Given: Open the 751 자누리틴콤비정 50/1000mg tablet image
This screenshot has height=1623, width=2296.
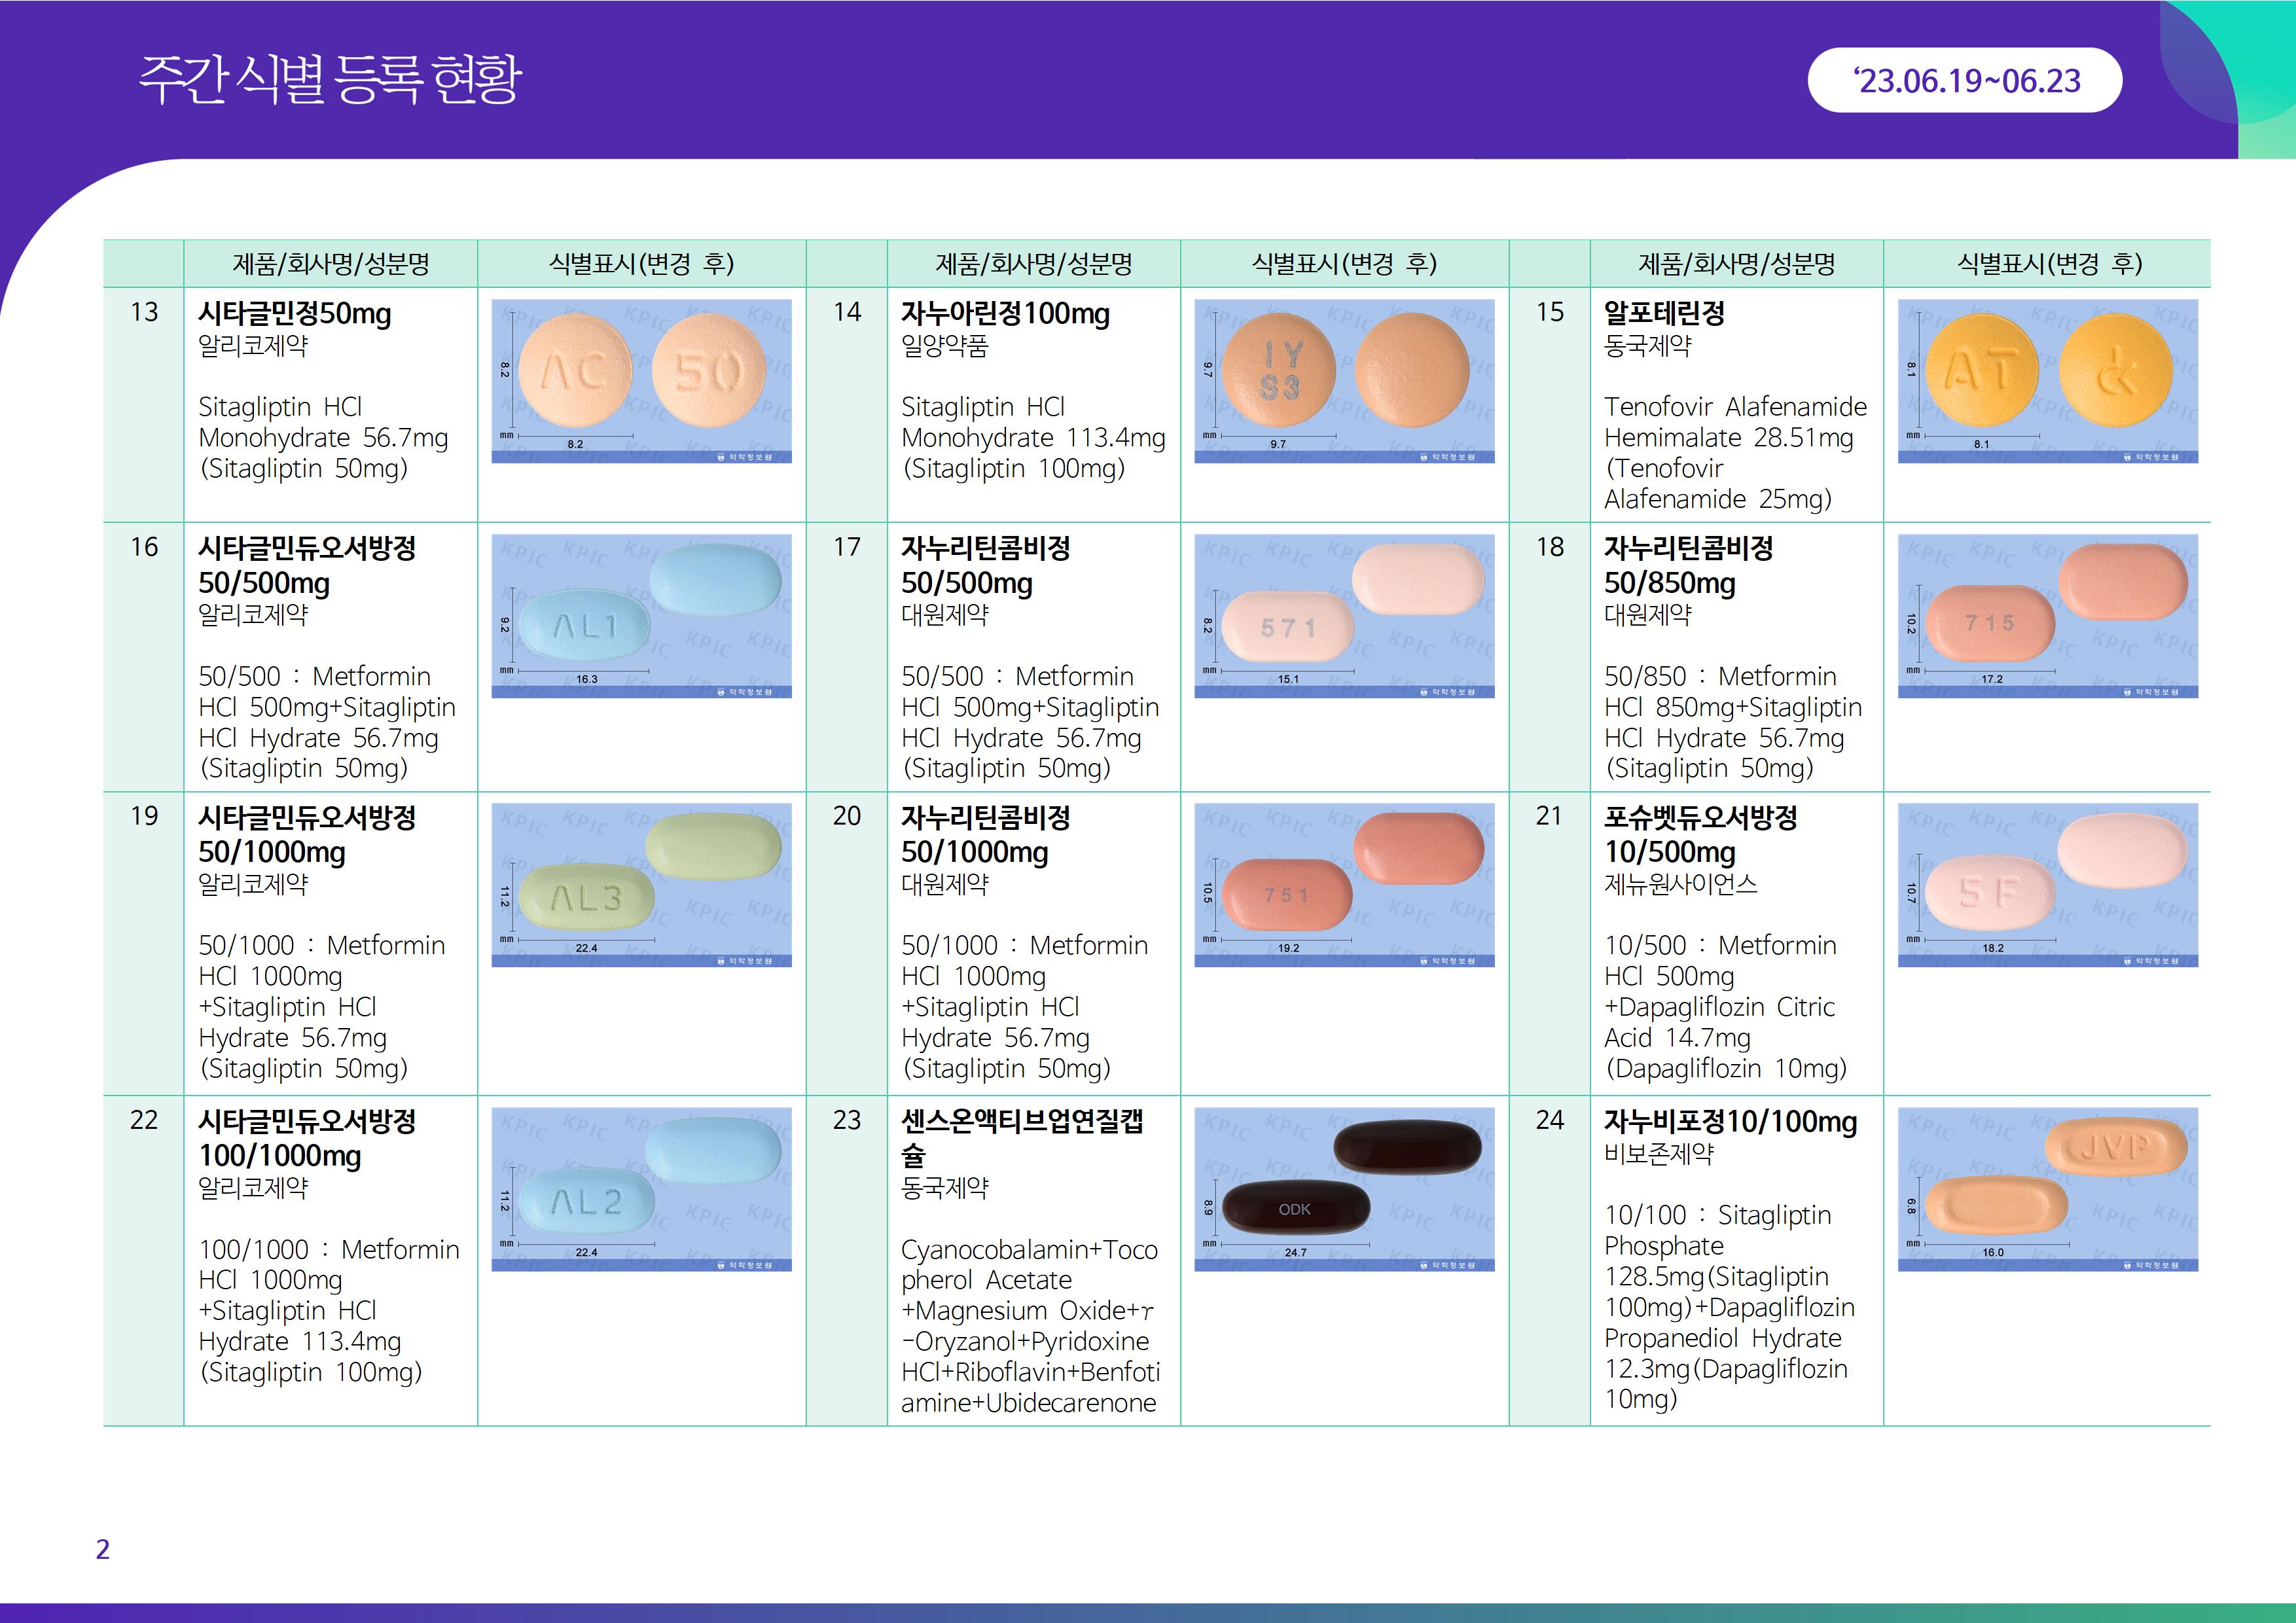Looking at the screenshot, I should (1344, 884).
